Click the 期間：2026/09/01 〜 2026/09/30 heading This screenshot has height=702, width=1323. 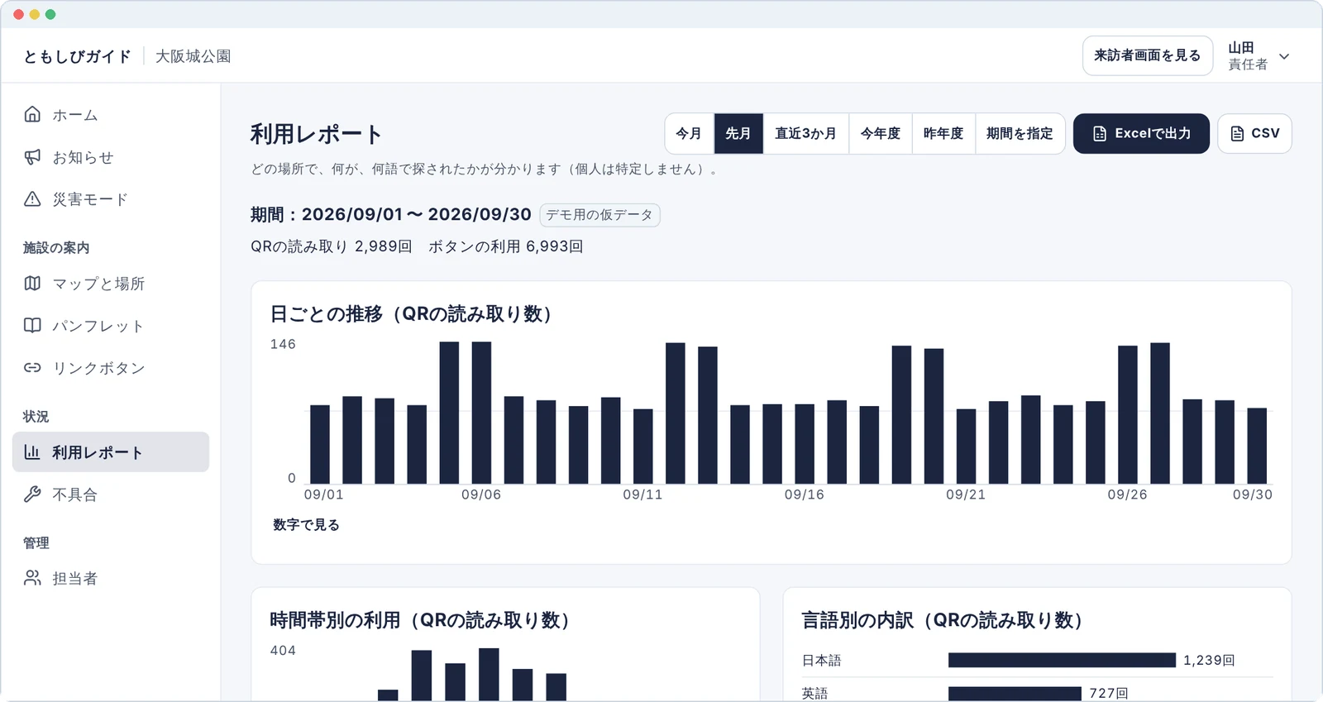click(391, 215)
